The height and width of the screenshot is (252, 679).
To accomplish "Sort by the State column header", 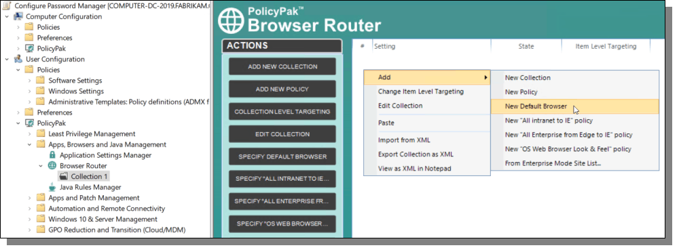I will coord(526,46).
